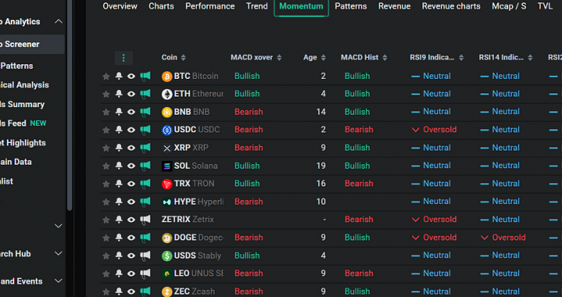This screenshot has height=297, width=562.
Task: Switch to the Overview tab
Action: pyautogui.click(x=119, y=6)
